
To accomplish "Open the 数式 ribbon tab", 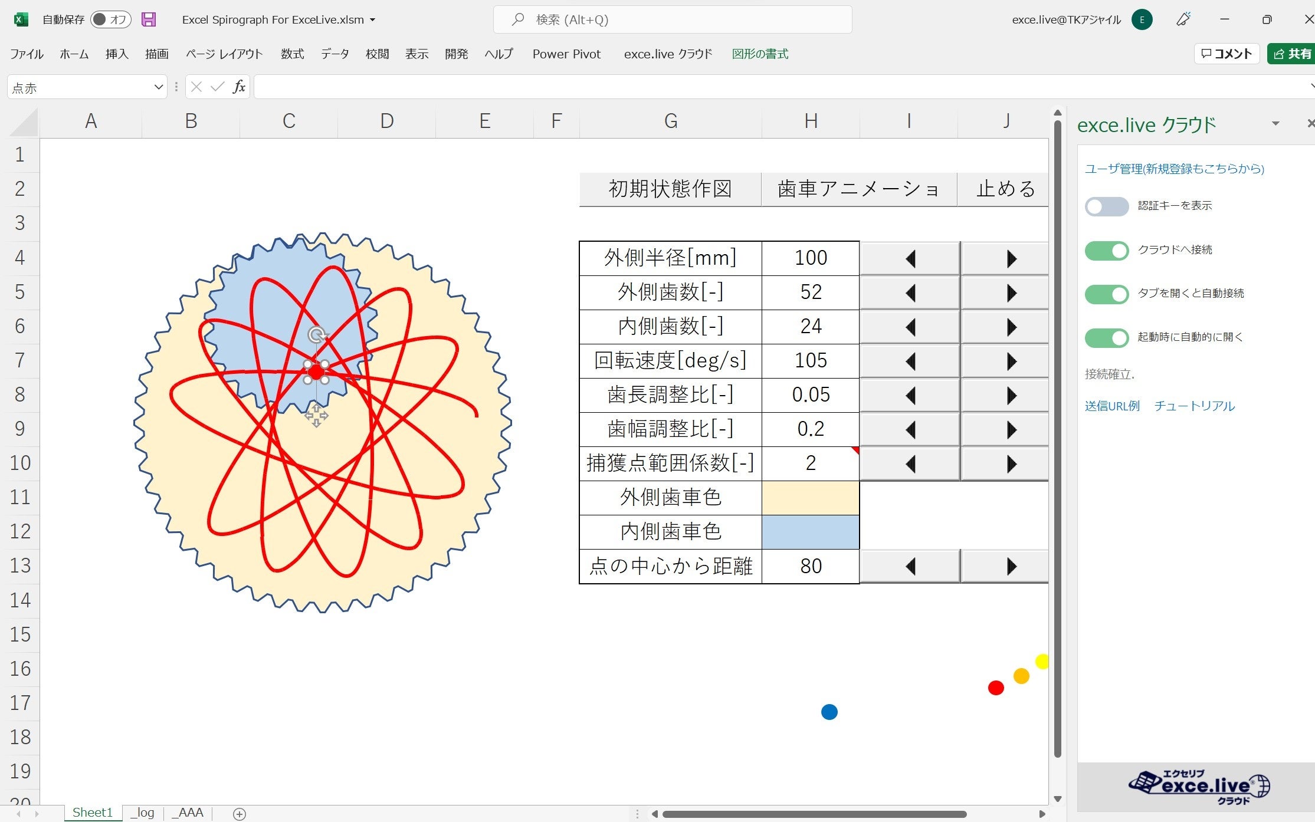I will pos(292,54).
